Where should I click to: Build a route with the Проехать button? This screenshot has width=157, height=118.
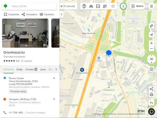(x=47, y=14)
